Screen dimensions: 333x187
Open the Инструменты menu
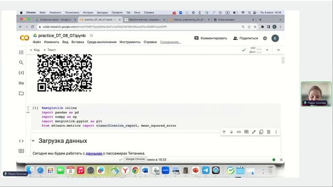[x=130, y=42]
